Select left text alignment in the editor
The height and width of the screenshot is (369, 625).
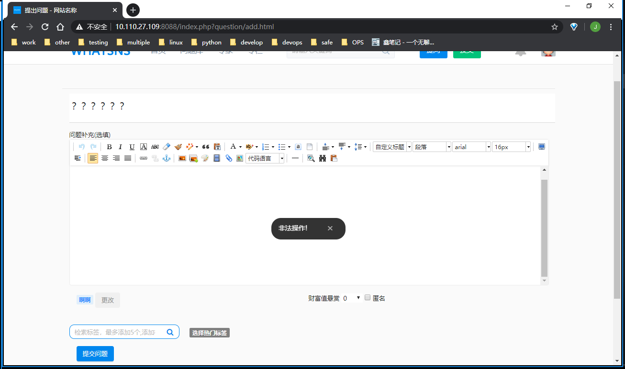93,158
